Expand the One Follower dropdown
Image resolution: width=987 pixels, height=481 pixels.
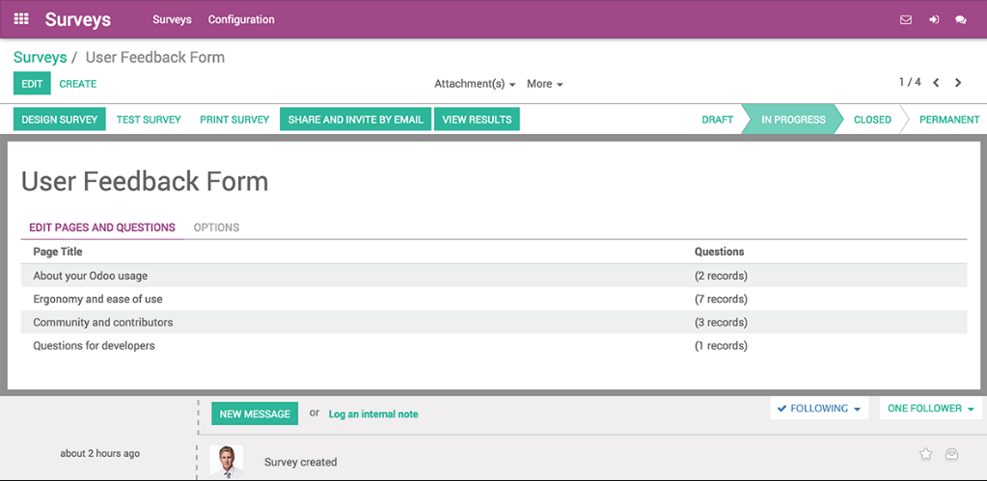pyautogui.click(x=931, y=408)
